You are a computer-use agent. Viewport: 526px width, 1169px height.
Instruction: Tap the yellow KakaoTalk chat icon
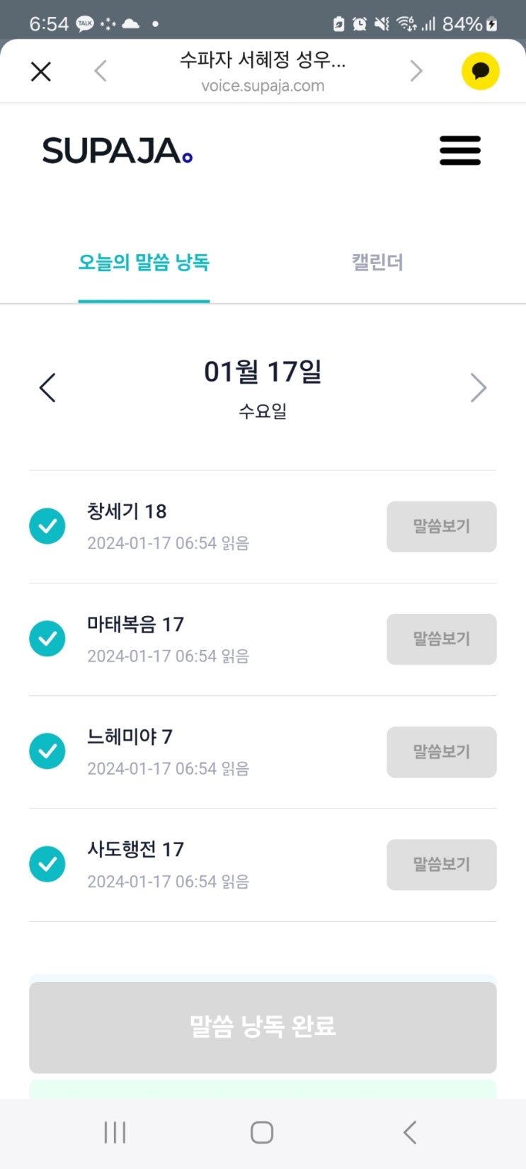480,71
